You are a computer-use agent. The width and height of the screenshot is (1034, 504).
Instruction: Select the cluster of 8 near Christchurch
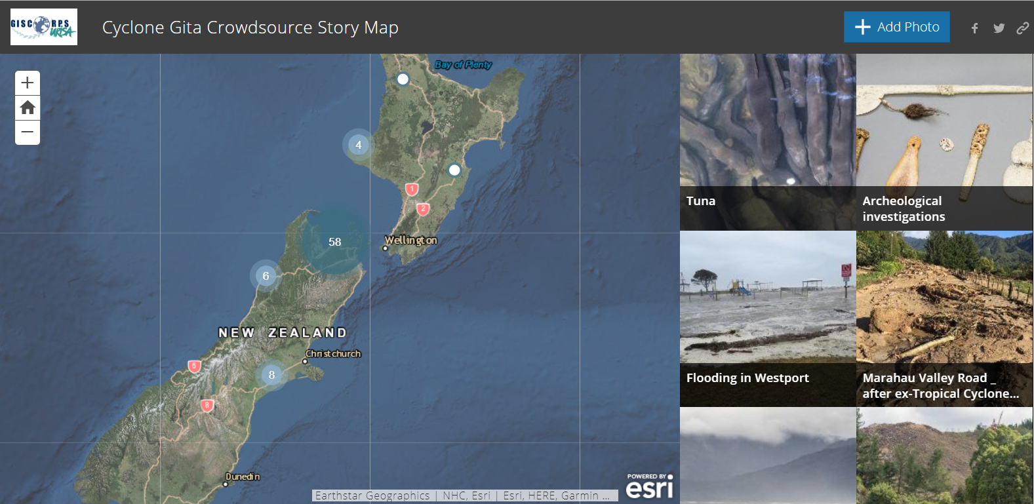(x=271, y=375)
